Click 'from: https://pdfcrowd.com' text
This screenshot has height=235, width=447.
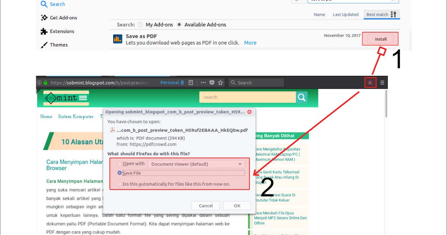click(146, 144)
